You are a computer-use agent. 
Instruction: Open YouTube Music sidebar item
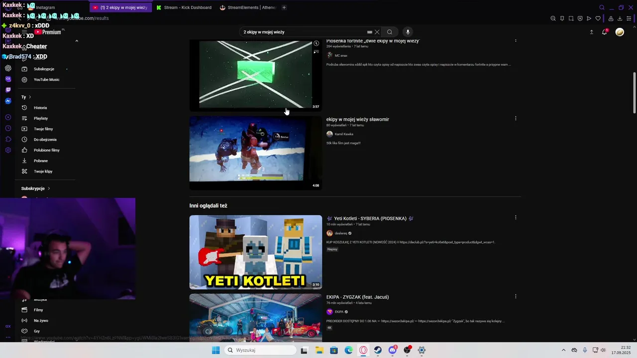pyautogui.click(x=46, y=80)
